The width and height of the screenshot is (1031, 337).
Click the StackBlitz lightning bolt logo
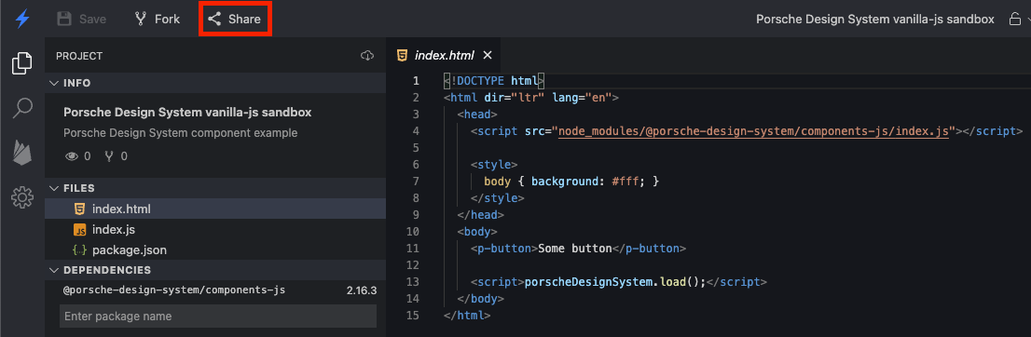click(21, 19)
